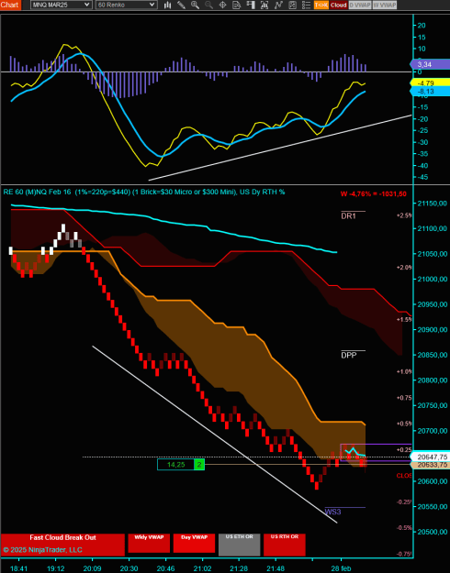This screenshot has width=450, height=573.
Task: Open the MNQ MAR25 instrument dropdown
Action: (61, 5)
